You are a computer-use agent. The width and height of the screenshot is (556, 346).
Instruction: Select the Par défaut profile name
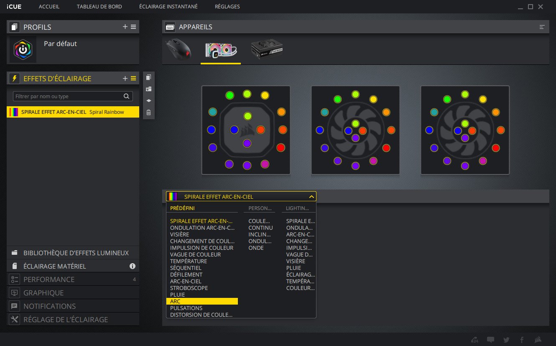(60, 44)
